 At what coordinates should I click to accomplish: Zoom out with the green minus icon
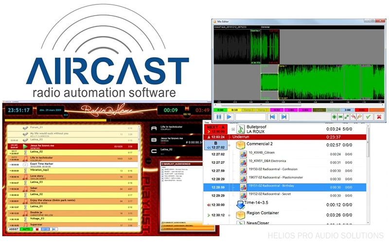point(340,117)
